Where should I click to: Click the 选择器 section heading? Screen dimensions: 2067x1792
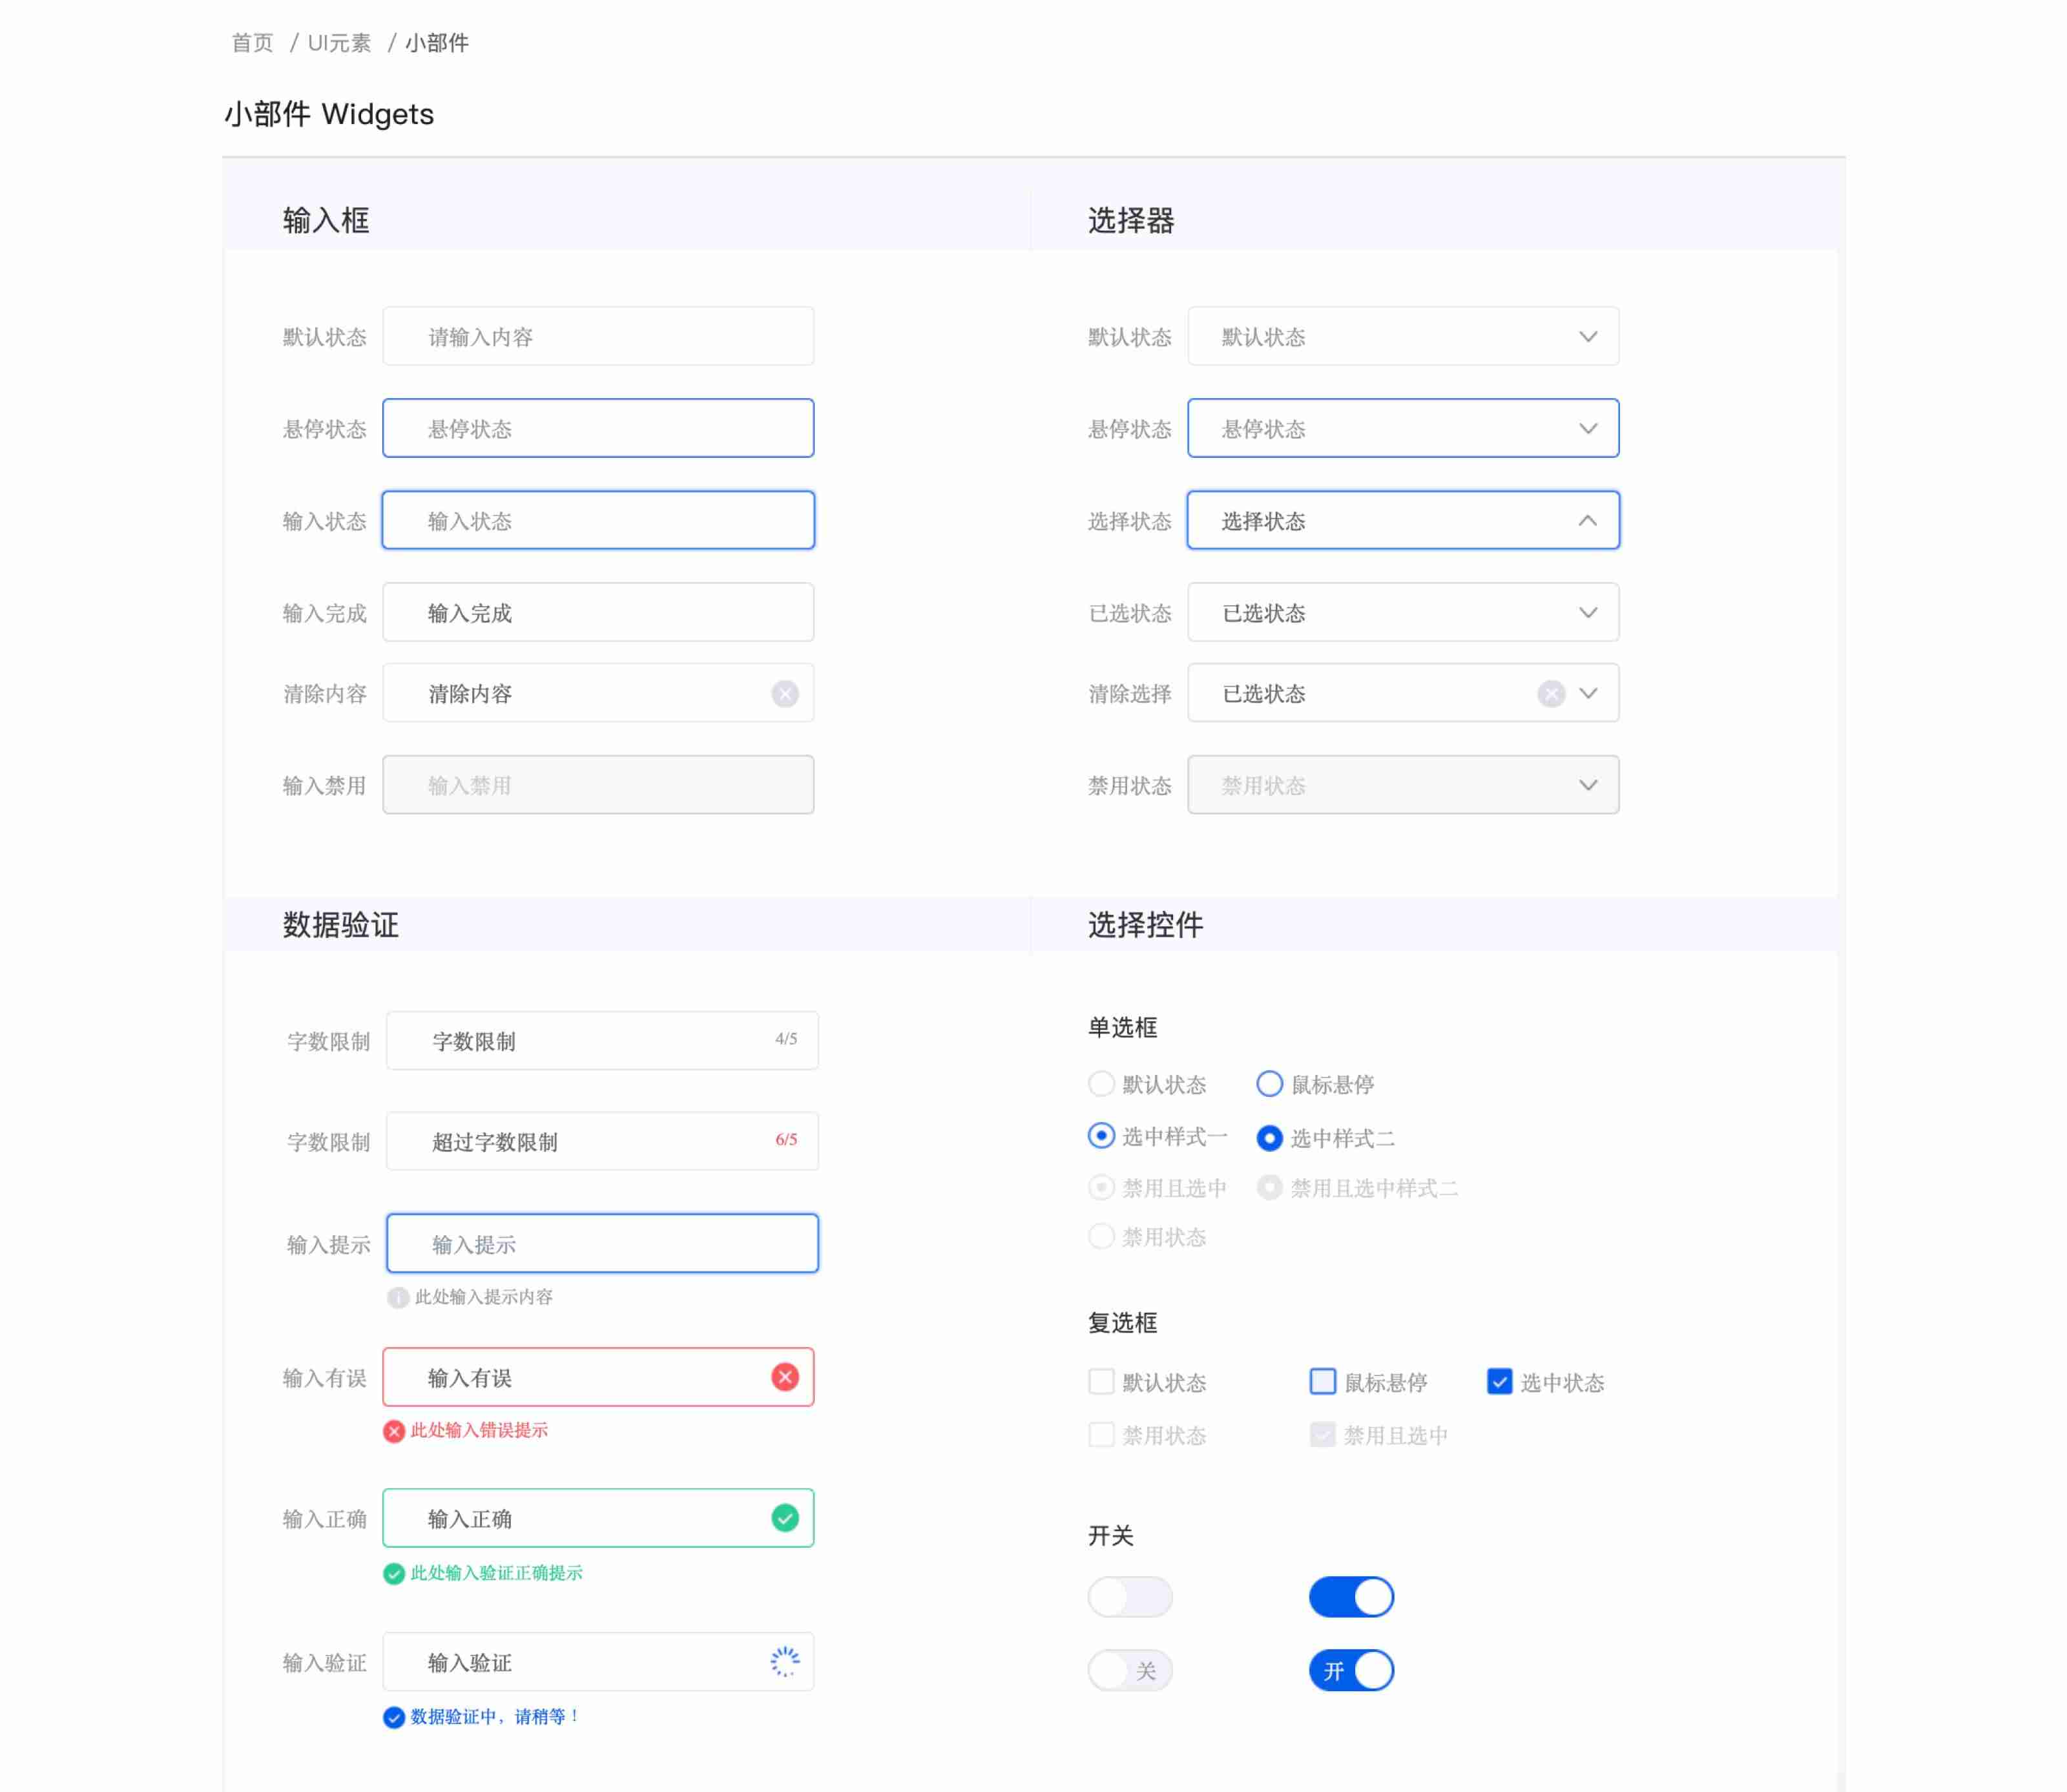click(x=1131, y=220)
